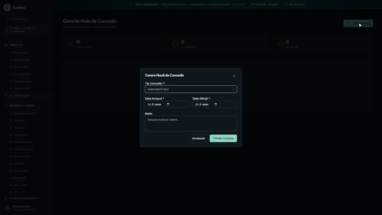
Task: Focus the Motiv description text area
Action: click(191, 124)
